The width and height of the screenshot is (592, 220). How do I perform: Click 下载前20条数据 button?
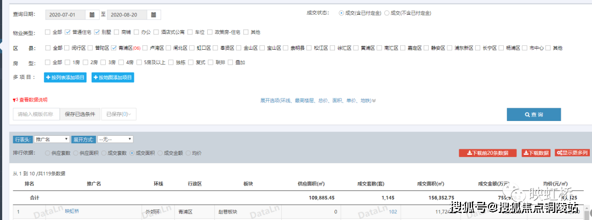487,153
